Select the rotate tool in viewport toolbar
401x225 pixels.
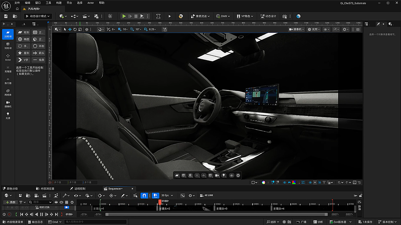tap(75, 29)
